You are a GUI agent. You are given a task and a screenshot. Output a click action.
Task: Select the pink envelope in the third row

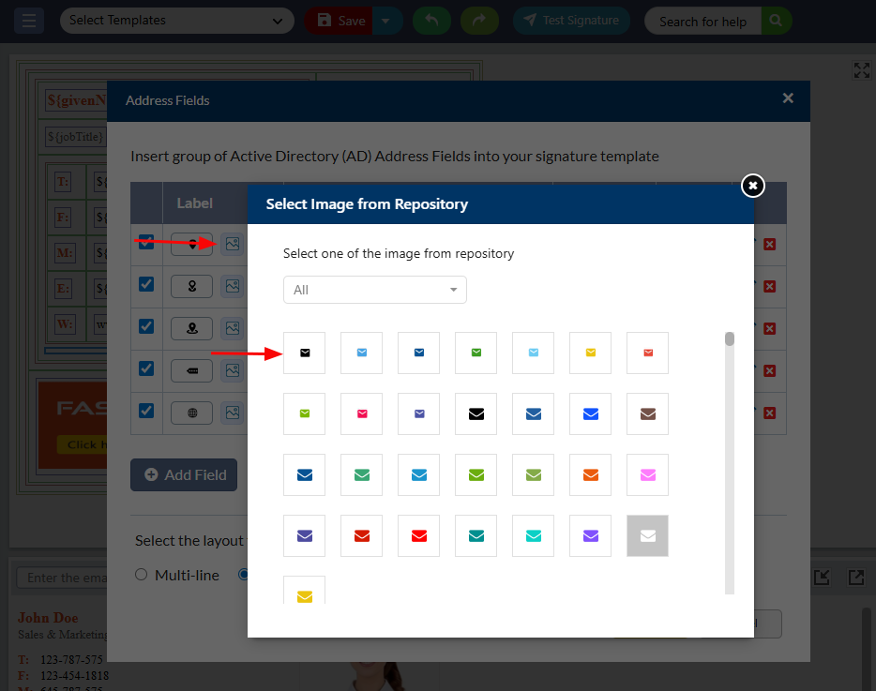click(x=647, y=475)
